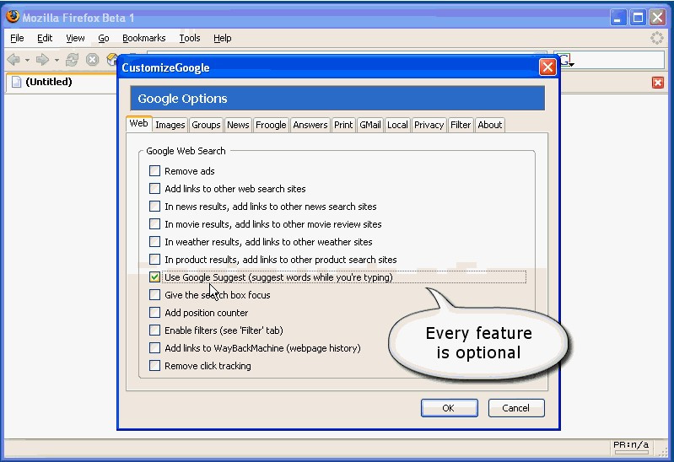The image size is (674, 462).
Task: Switch to the Groups tab
Action: point(206,125)
